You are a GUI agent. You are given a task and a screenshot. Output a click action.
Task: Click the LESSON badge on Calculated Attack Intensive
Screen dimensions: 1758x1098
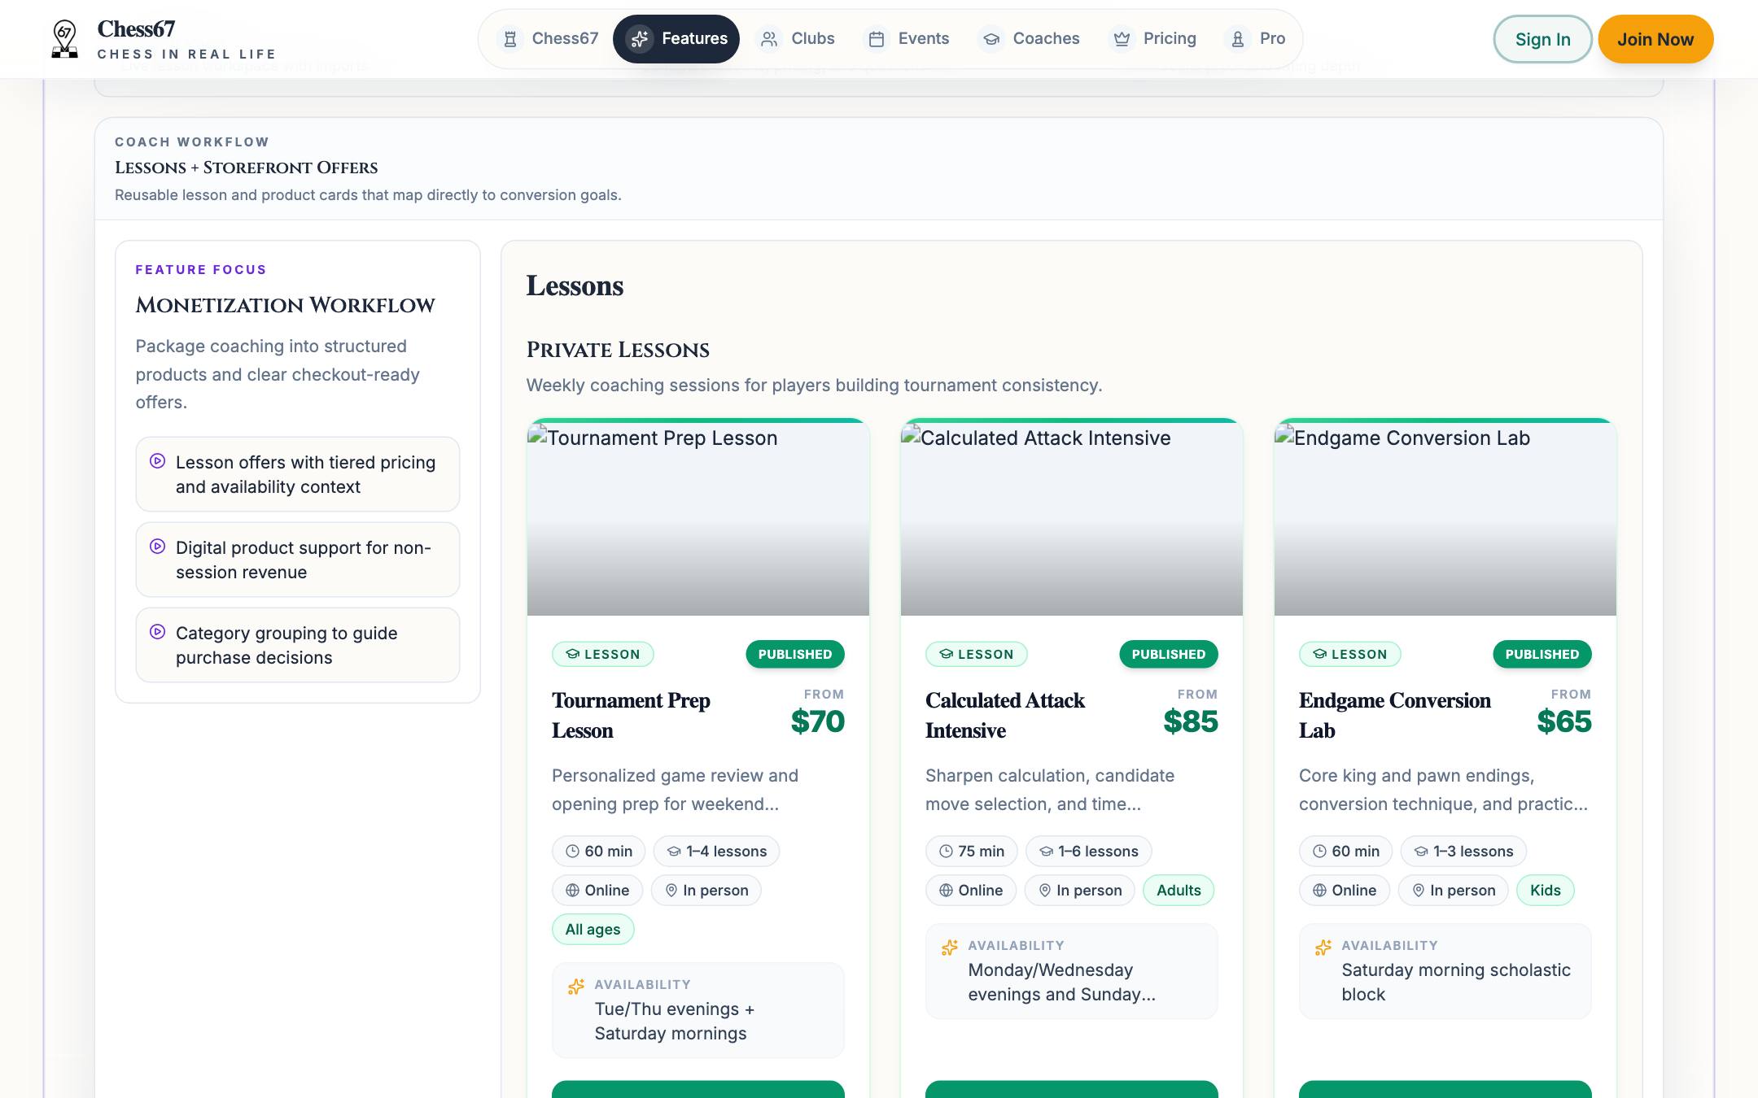(x=977, y=654)
